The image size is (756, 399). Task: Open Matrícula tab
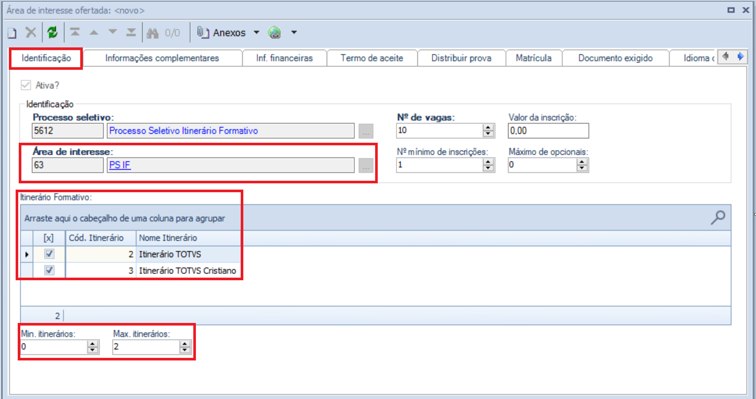click(534, 58)
